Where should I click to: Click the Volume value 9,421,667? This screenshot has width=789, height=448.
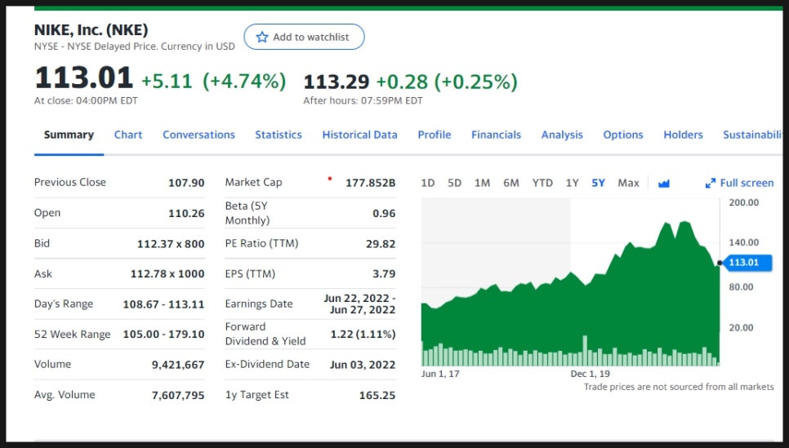pos(178,365)
